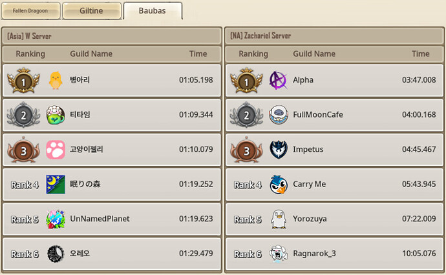446x275 pixels.
Task: Click the Ranking header, Asia W Server
Action: click(30, 54)
